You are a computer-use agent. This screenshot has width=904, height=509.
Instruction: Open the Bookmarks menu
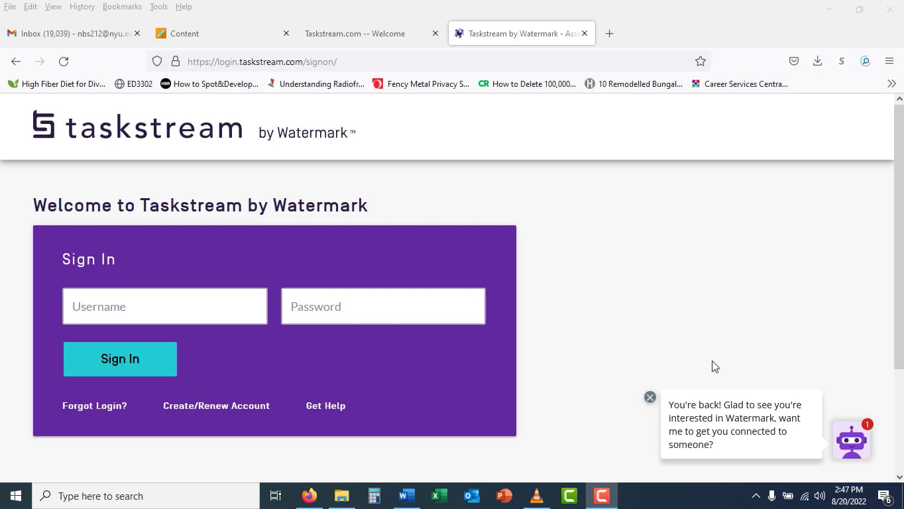coord(122,7)
